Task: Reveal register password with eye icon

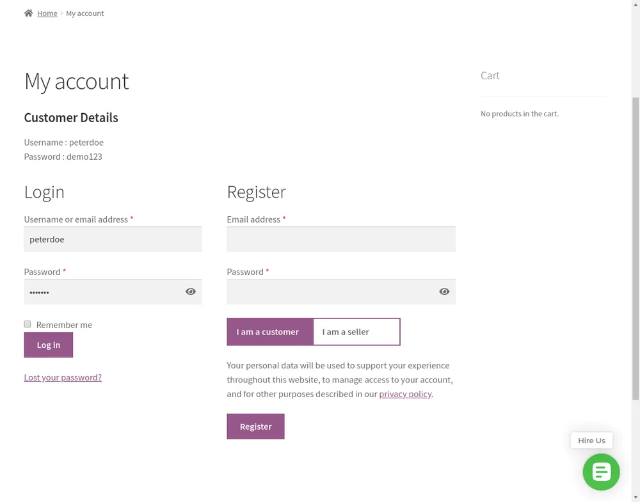Action: (x=444, y=292)
